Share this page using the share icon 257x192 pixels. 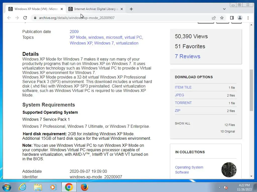click(214, 18)
